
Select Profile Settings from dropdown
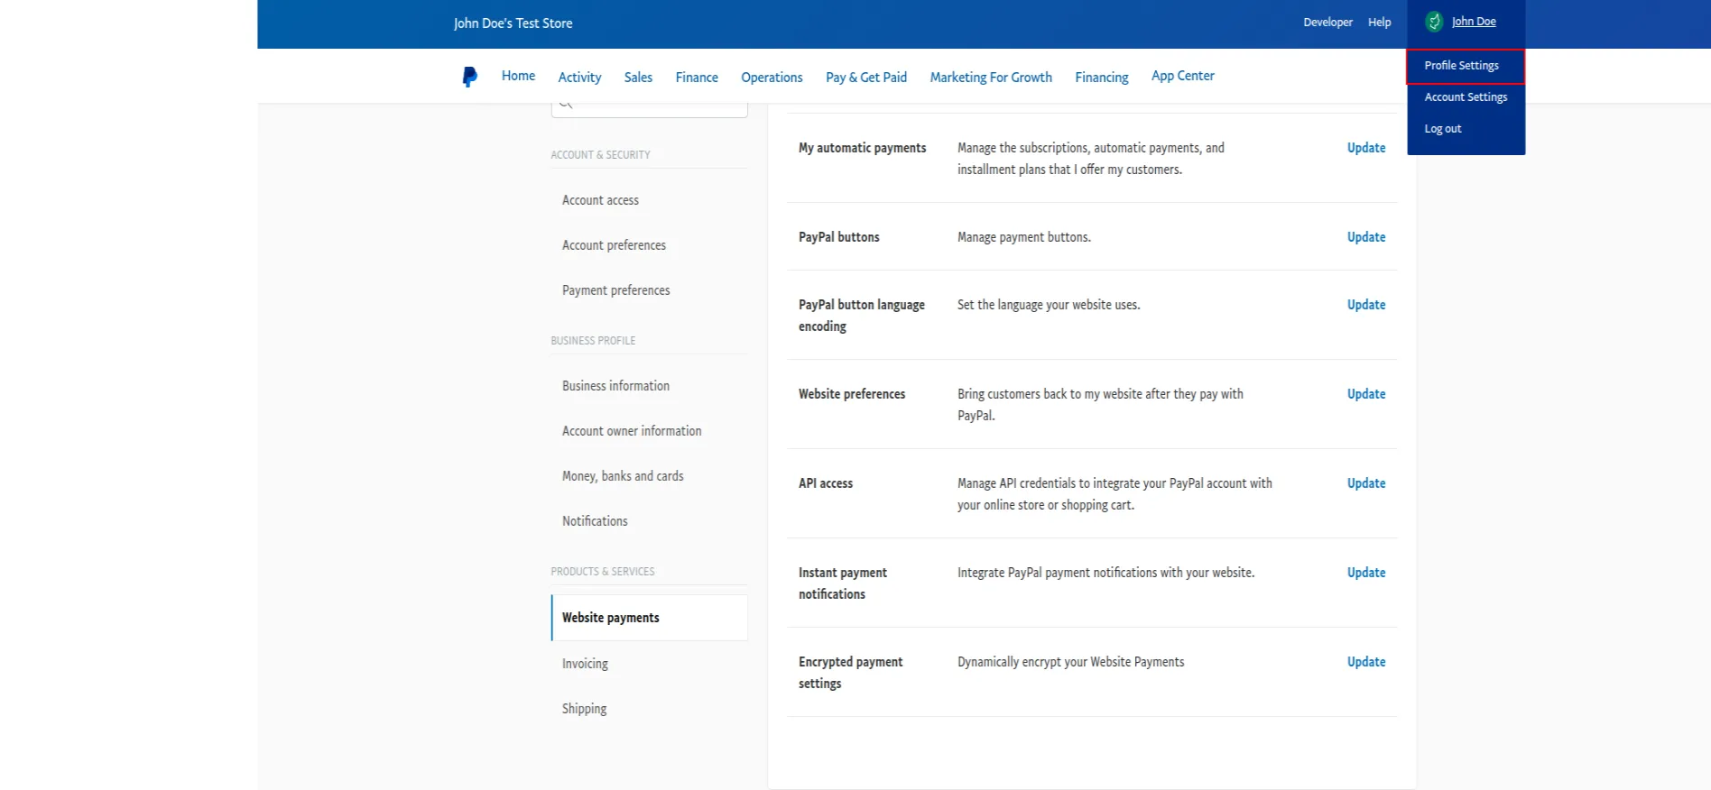[1466, 66]
